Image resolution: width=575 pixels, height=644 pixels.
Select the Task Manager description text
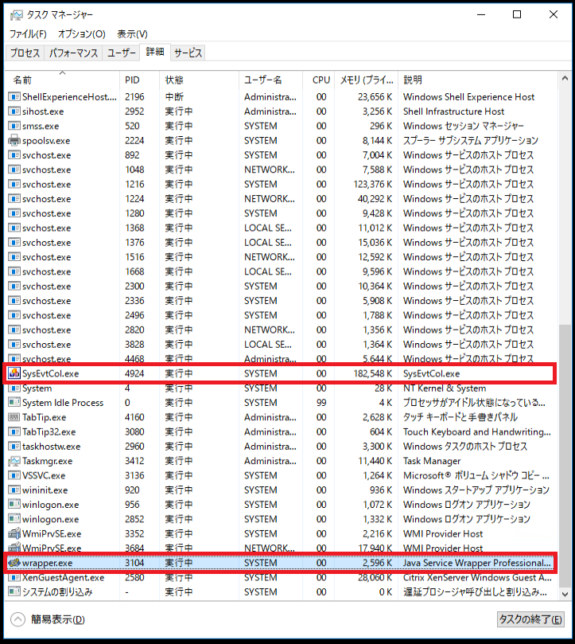click(432, 461)
